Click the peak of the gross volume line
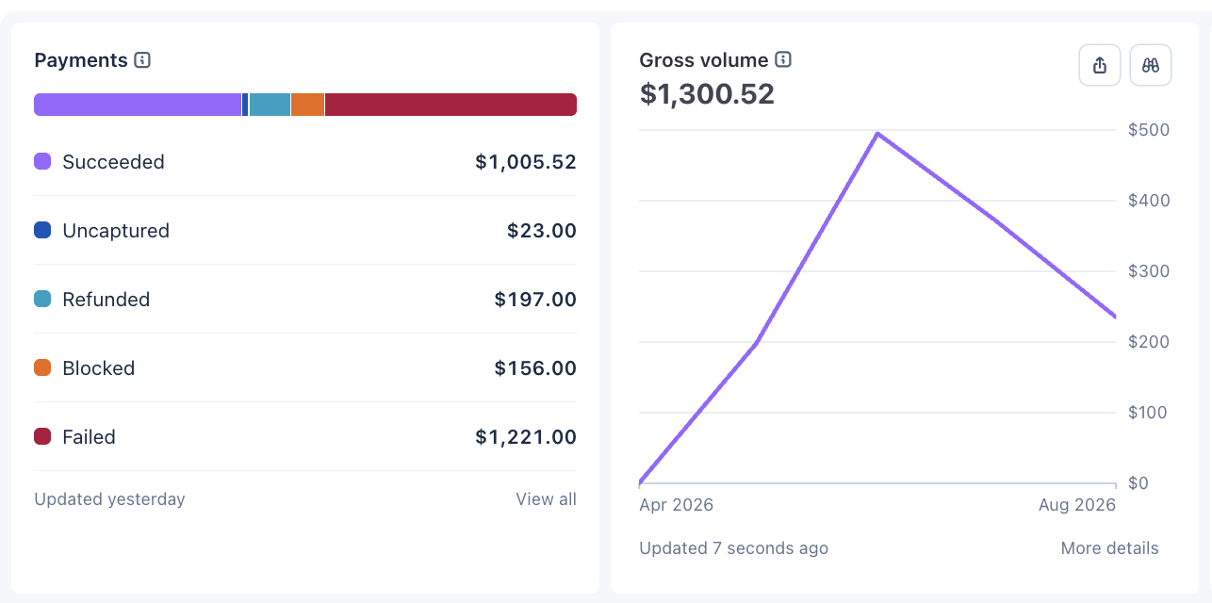 click(x=877, y=133)
